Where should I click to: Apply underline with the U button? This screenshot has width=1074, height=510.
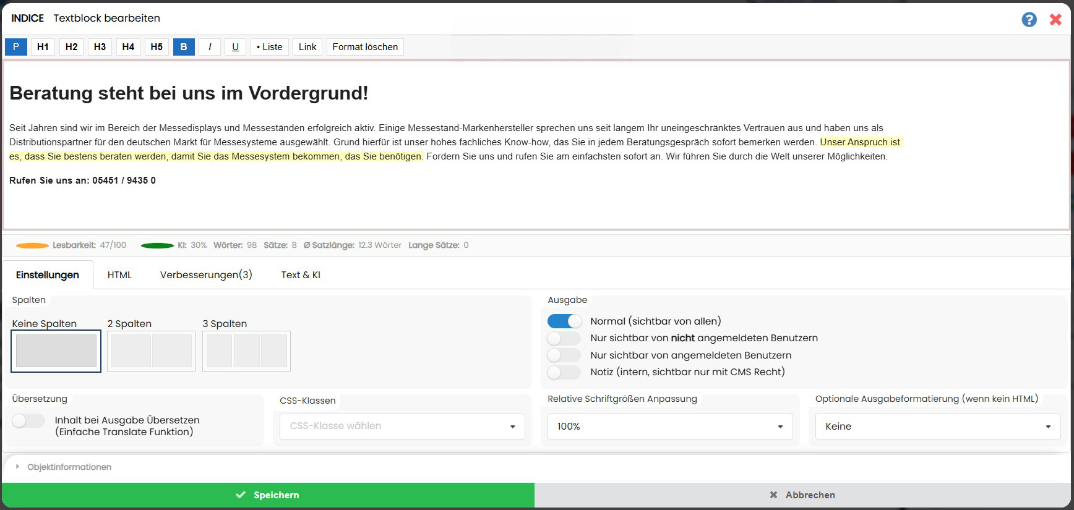[235, 47]
